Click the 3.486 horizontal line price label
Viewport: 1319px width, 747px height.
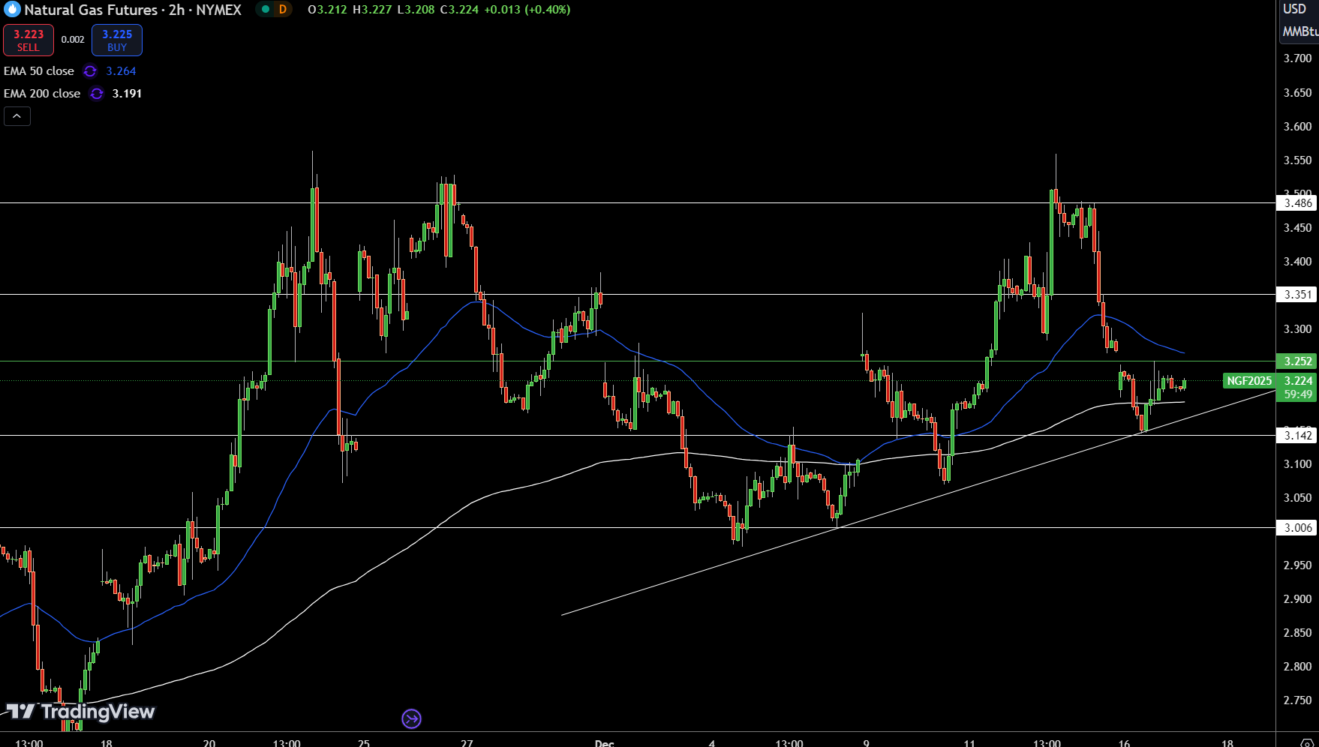coord(1296,203)
